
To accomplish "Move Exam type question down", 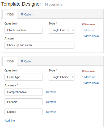I will point(90,83).
